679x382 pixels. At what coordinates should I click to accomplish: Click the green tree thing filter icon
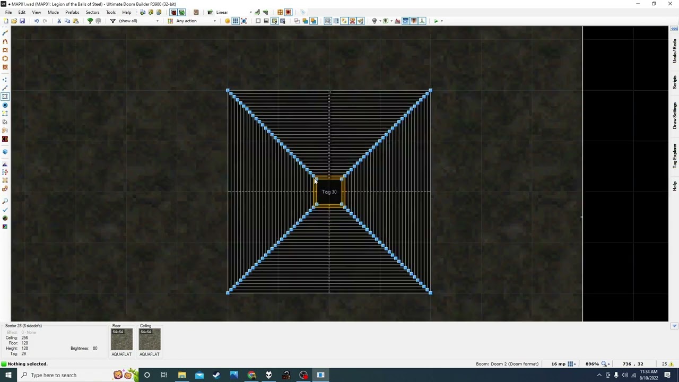90,21
